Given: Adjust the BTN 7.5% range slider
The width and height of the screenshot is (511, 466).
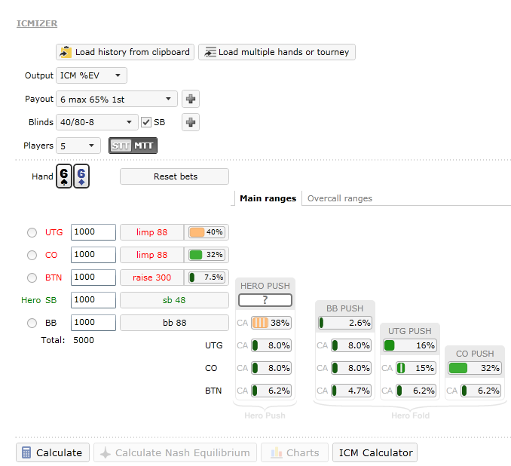Looking at the screenshot, I should (x=207, y=277).
